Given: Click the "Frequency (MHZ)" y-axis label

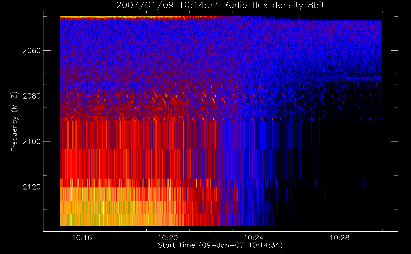Looking at the screenshot, I should click(x=14, y=122).
